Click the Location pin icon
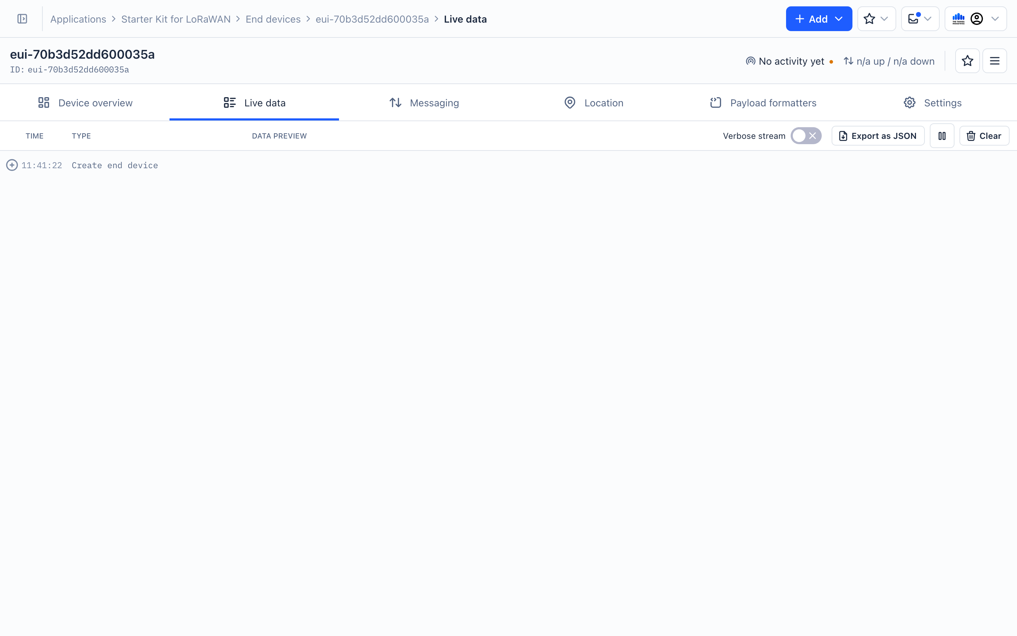This screenshot has height=636, width=1017. pos(570,102)
